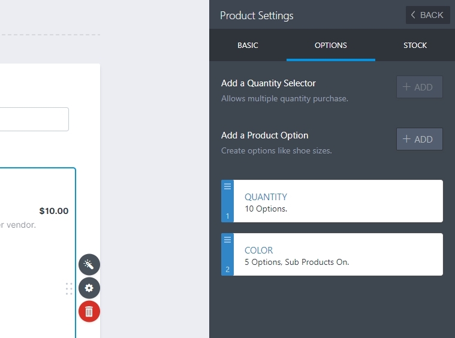Click the number 1 badge on the QUANTITY row
This screenshot has height=338, width=455.
pos(227,216)
